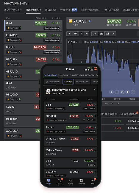
Task: Open the Melania Meme row chevron
Action: click(95, 150)
